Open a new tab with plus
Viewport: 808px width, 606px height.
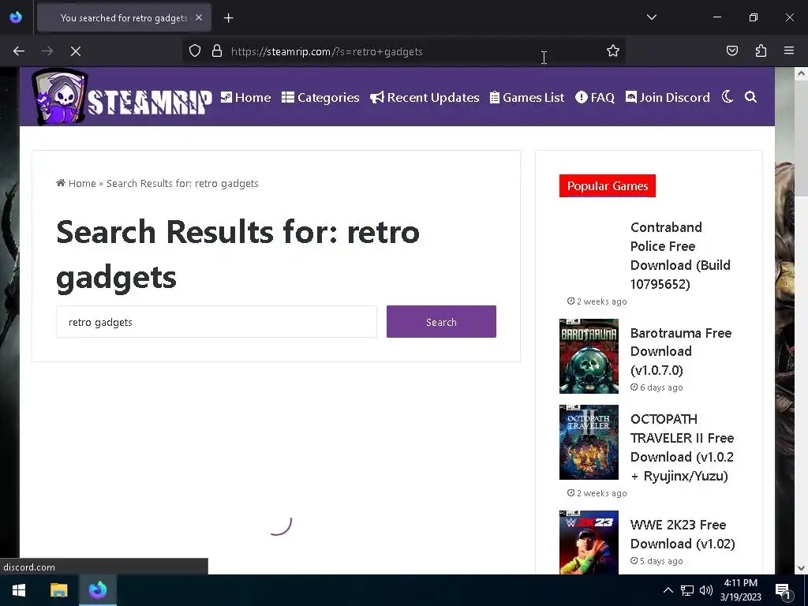click(229, 18)
